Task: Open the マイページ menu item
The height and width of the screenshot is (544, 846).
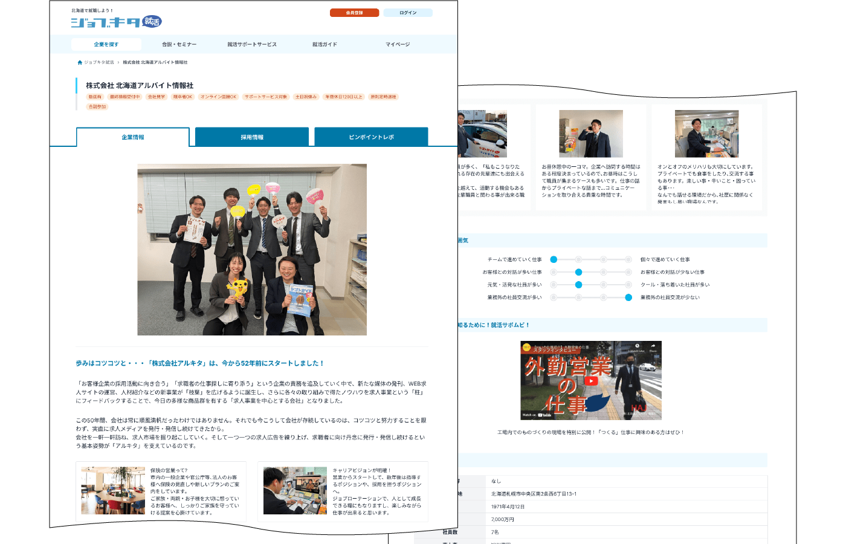Action: click(398, 44)
